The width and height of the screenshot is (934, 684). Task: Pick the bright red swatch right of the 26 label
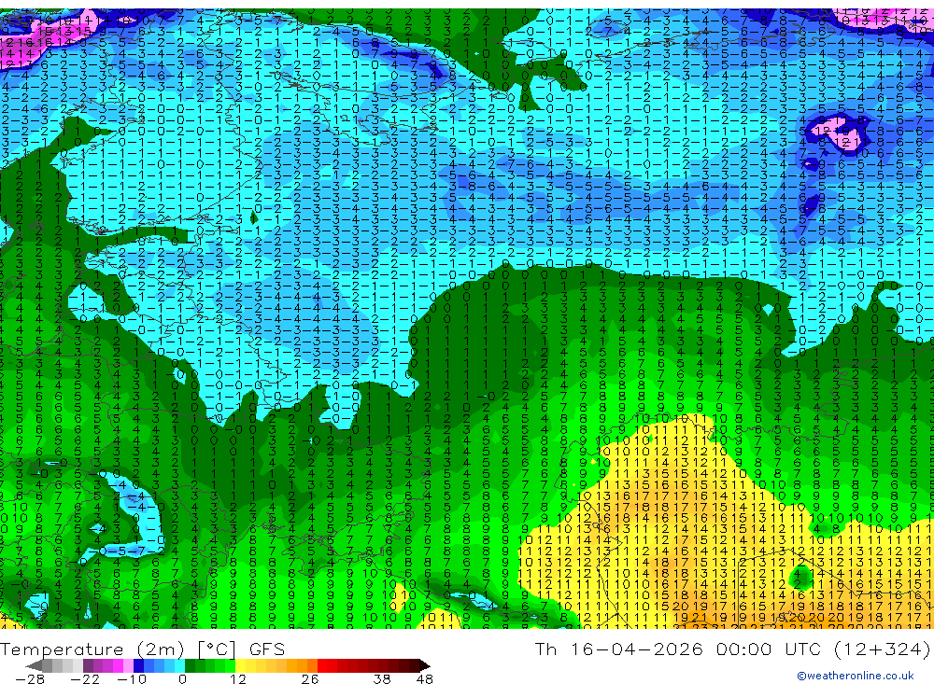(322, 666)
